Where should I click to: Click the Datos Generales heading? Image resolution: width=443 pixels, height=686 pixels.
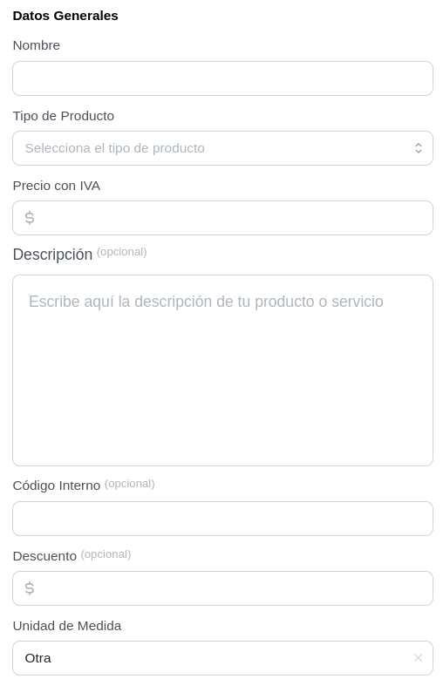click(65, 16)
